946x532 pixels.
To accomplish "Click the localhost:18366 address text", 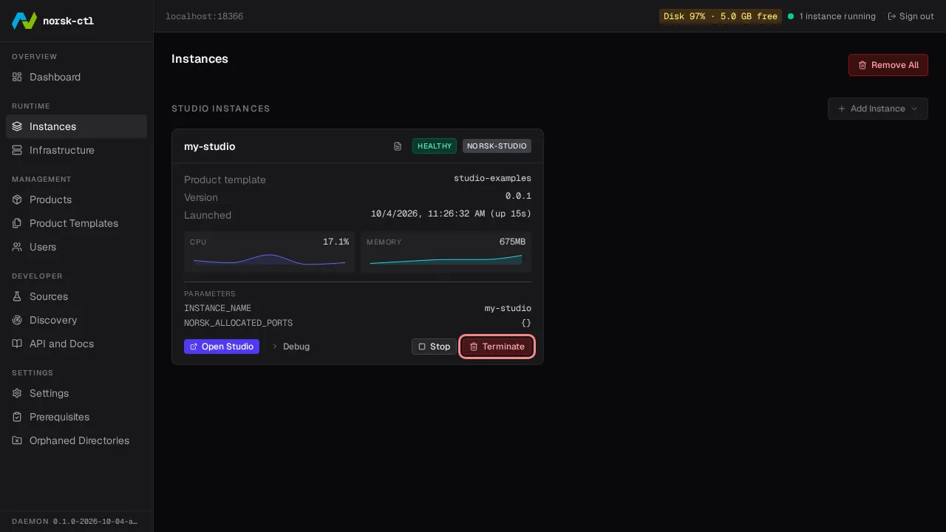I will coord(204,16).
